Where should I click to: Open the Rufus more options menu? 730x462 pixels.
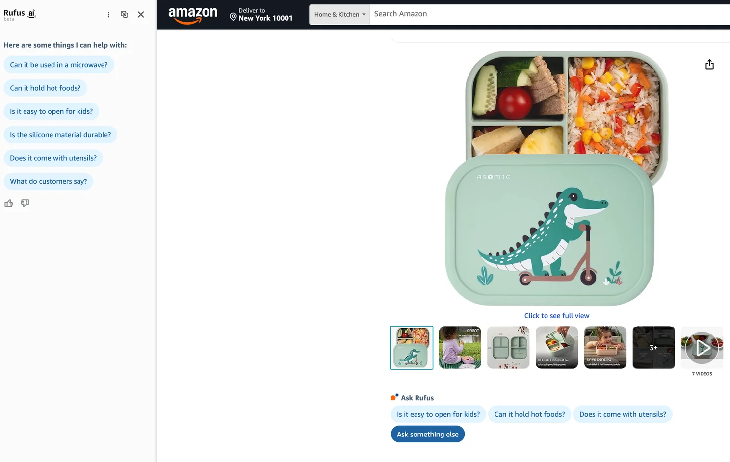tap(108, 15)
